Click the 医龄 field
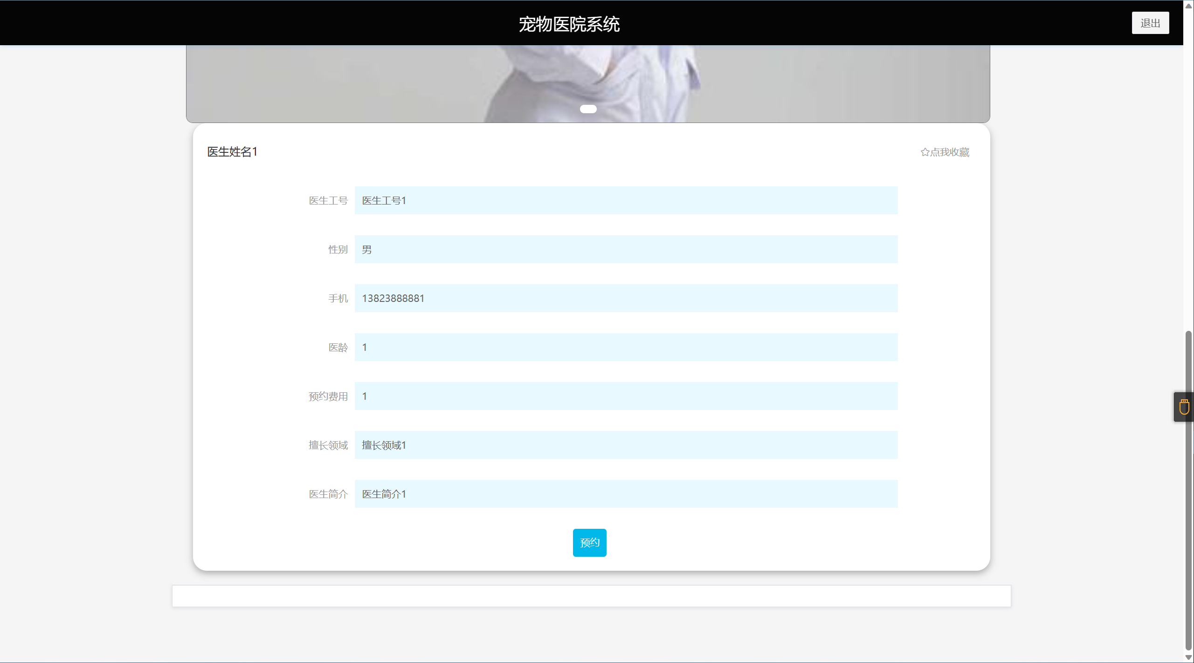The height and width of the screenshot is (663, 1194). click(626, 347)
